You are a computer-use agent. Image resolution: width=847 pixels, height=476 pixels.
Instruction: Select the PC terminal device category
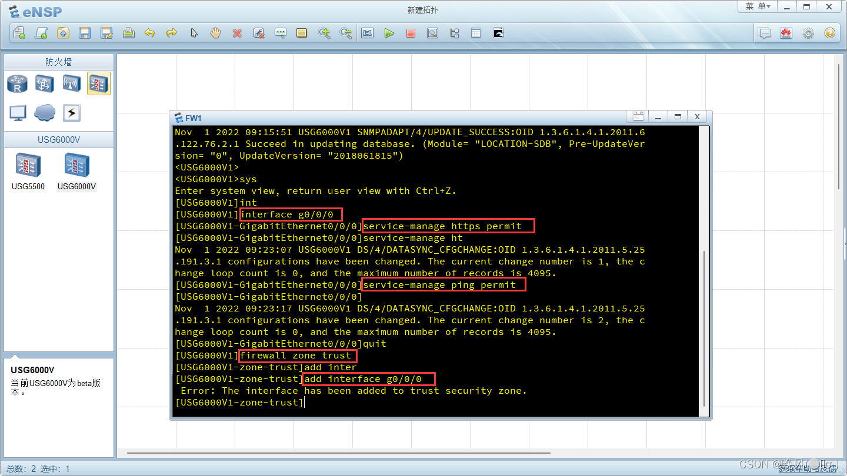[x=17, y=112]
